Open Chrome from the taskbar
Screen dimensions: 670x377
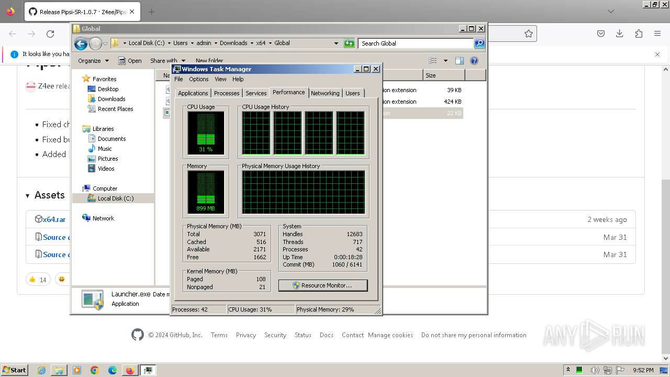tap(95, 370)
